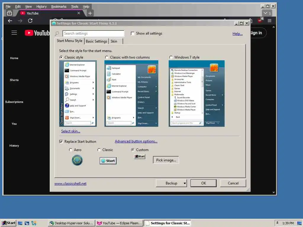Cancel the settings dialog

[233, 183]
